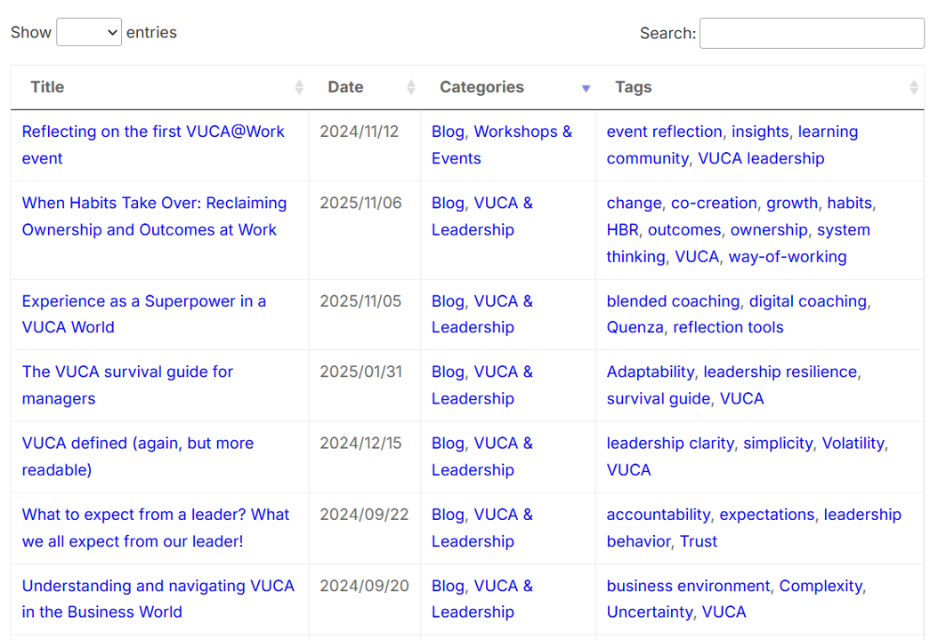Sort by the Tags column header
This screenshot has height=640, width=930.
[x=633, y=87]
